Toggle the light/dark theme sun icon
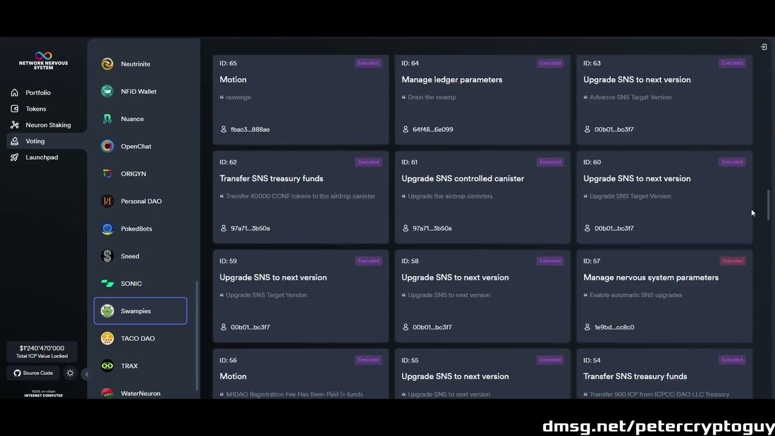775x436 pixels. pyautogui.click(x=70, y=373)
